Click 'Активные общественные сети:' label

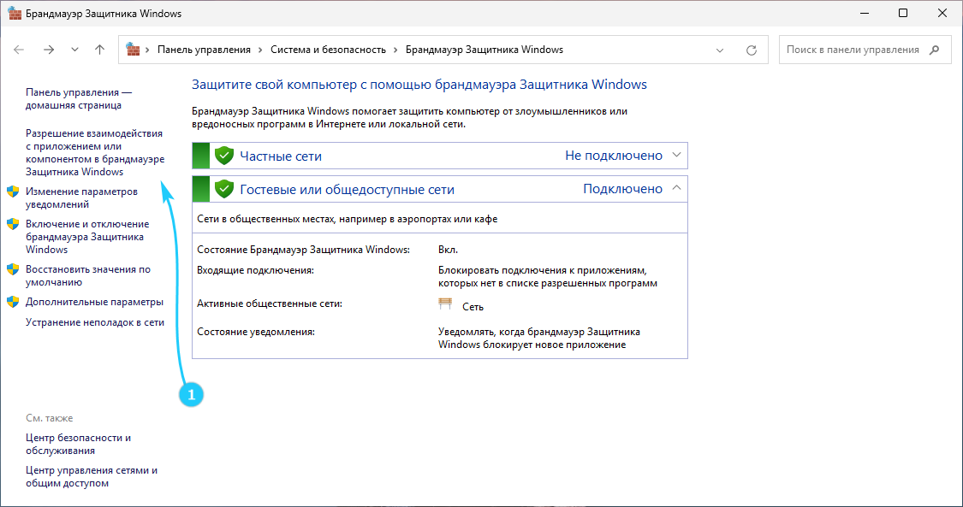270,304
